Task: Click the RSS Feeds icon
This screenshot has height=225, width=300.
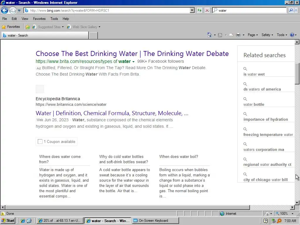Action: pos(220,35)
